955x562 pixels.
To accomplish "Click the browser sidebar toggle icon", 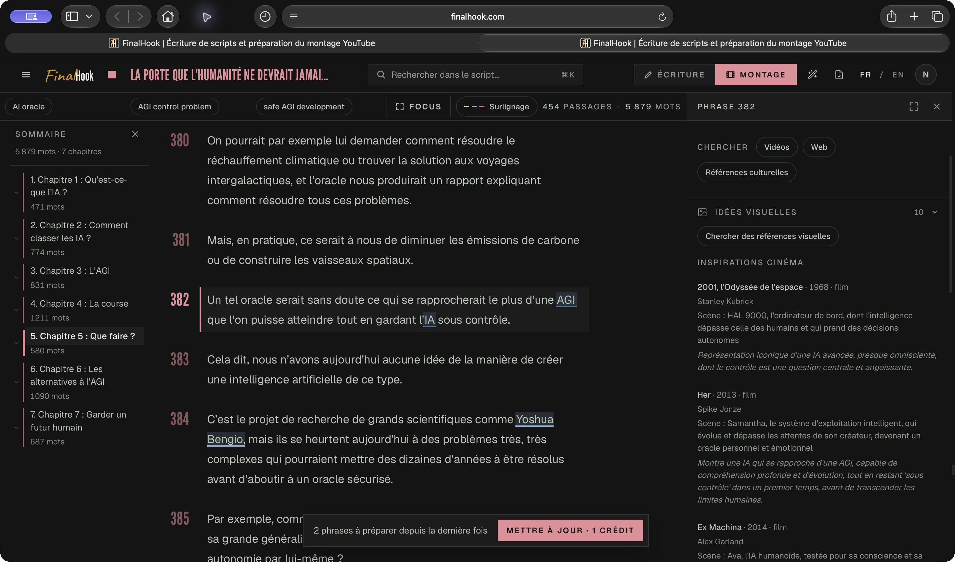I will coord(72,16).
